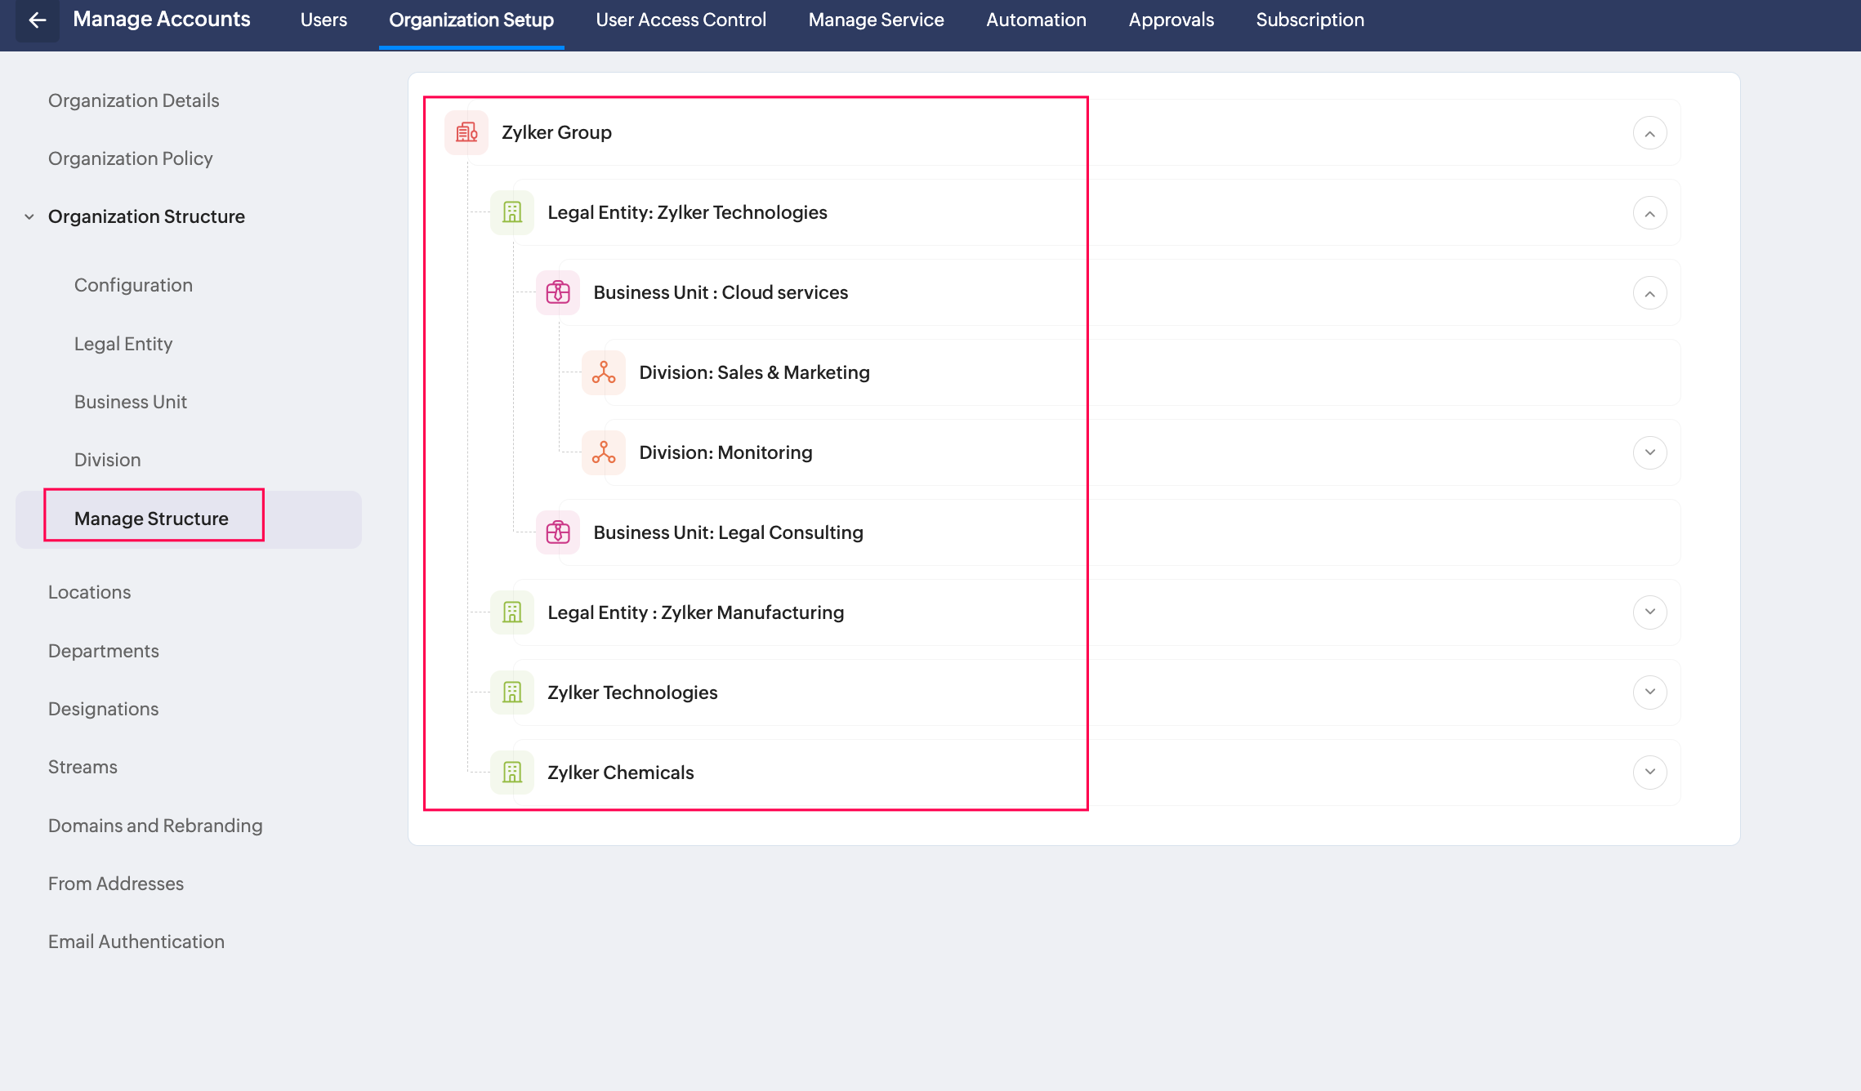1861x1091 pixels.
Task: Go to Domains and Rebranding
Action: [x=155, y=826]
